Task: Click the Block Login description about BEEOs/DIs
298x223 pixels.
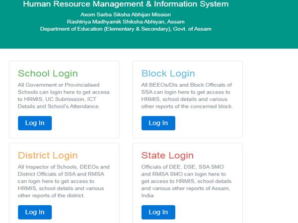Action: pyautogui.click(x=187, y=96)
